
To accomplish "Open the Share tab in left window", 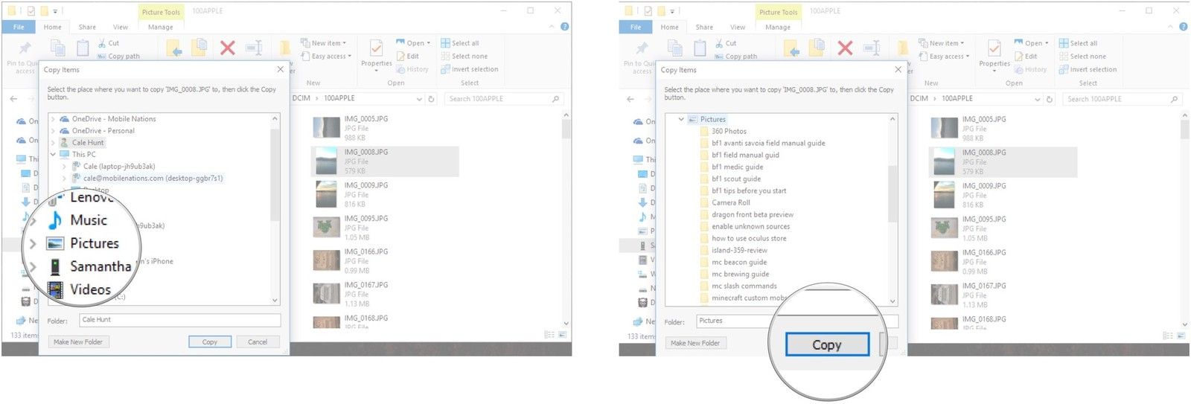I will (x=87, y=27).
